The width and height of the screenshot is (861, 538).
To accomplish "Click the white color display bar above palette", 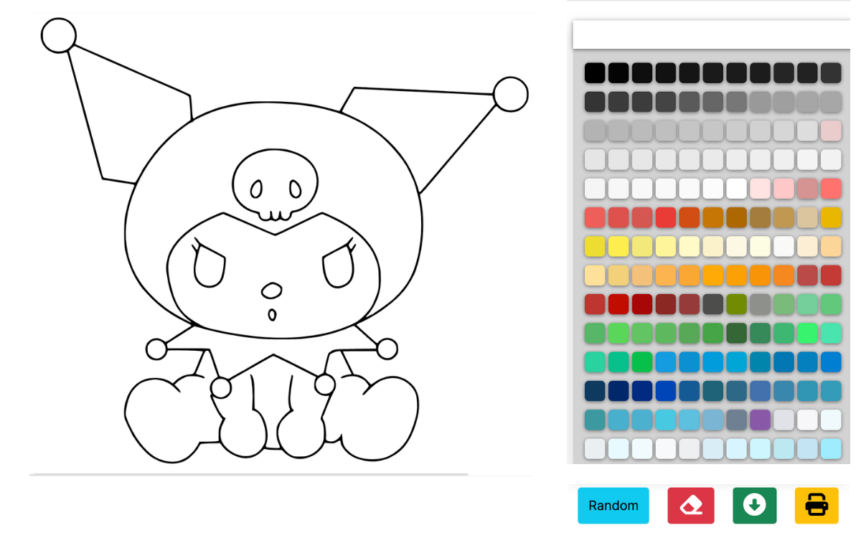I will pos(712,34).
